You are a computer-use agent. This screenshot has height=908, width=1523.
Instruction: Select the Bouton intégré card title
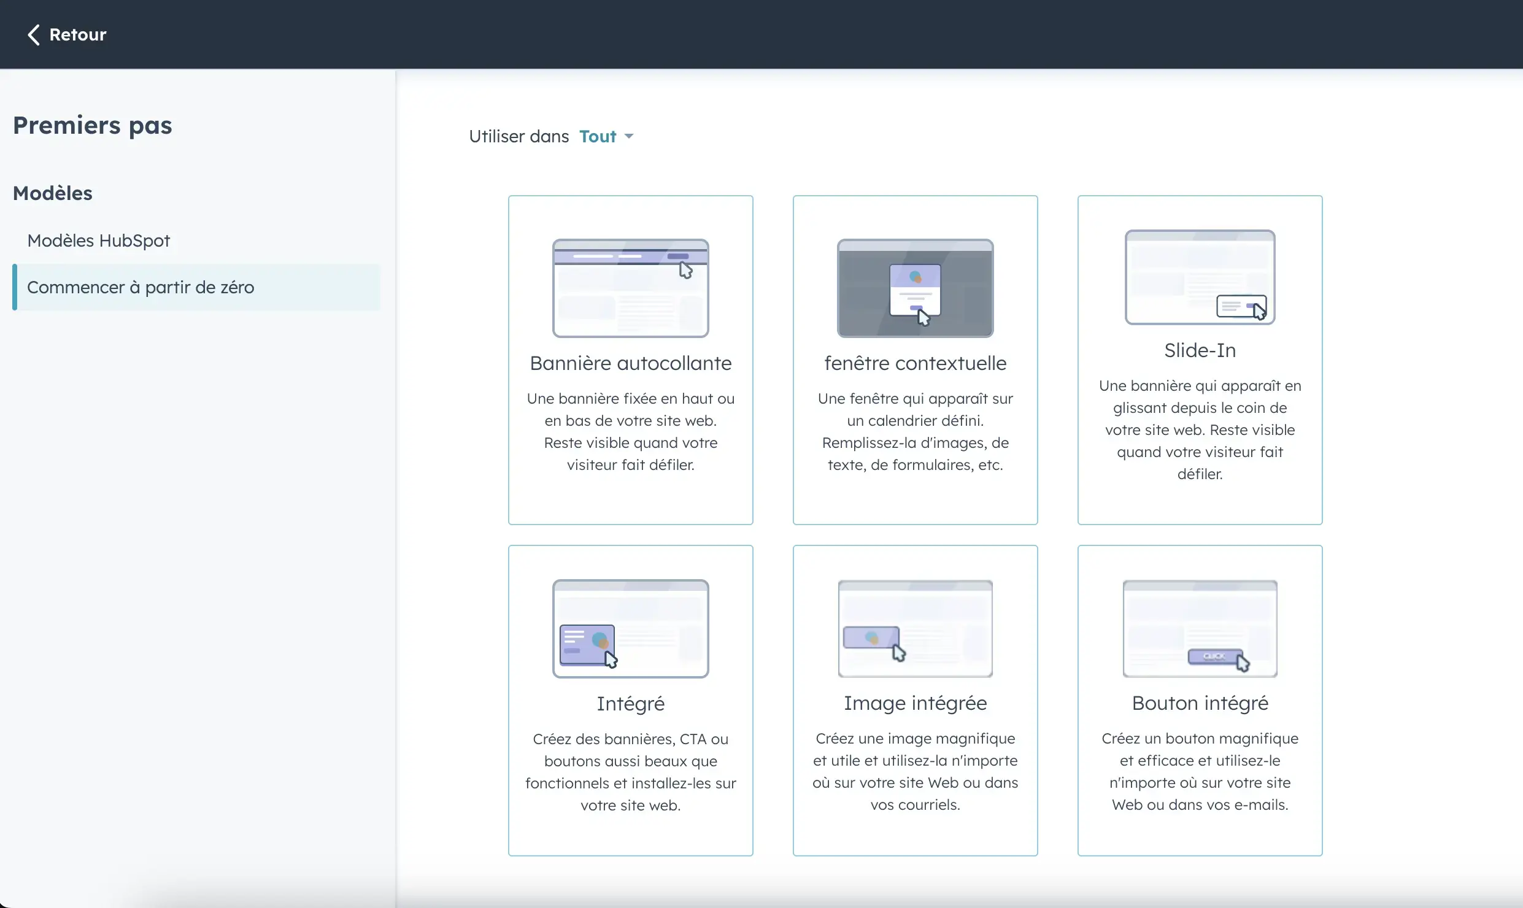click(x=1200, y=703)
